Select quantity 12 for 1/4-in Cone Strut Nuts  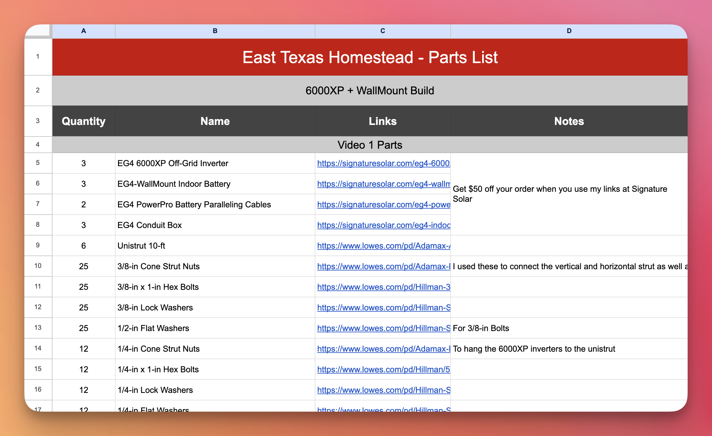point(84,349)
